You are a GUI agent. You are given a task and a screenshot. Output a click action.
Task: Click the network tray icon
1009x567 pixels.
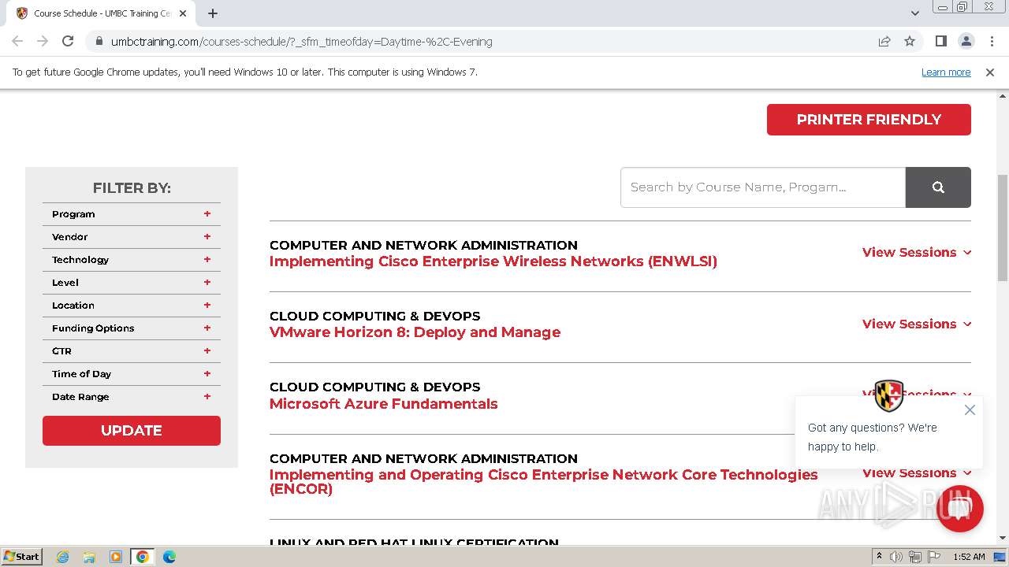[x=914, y=557]
